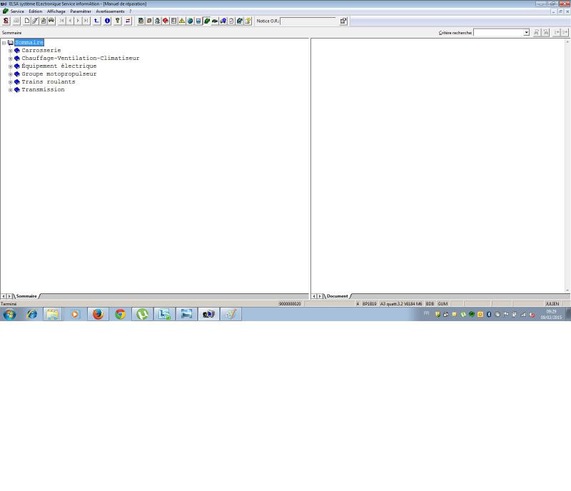Open the Edition menu
This screenshot has height=491, width=571.
(35, 11)
